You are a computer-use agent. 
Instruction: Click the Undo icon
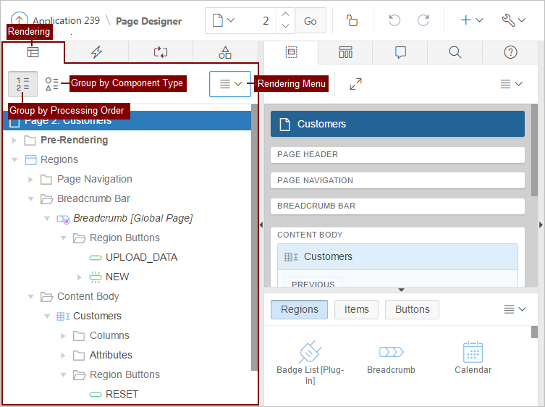394,20
